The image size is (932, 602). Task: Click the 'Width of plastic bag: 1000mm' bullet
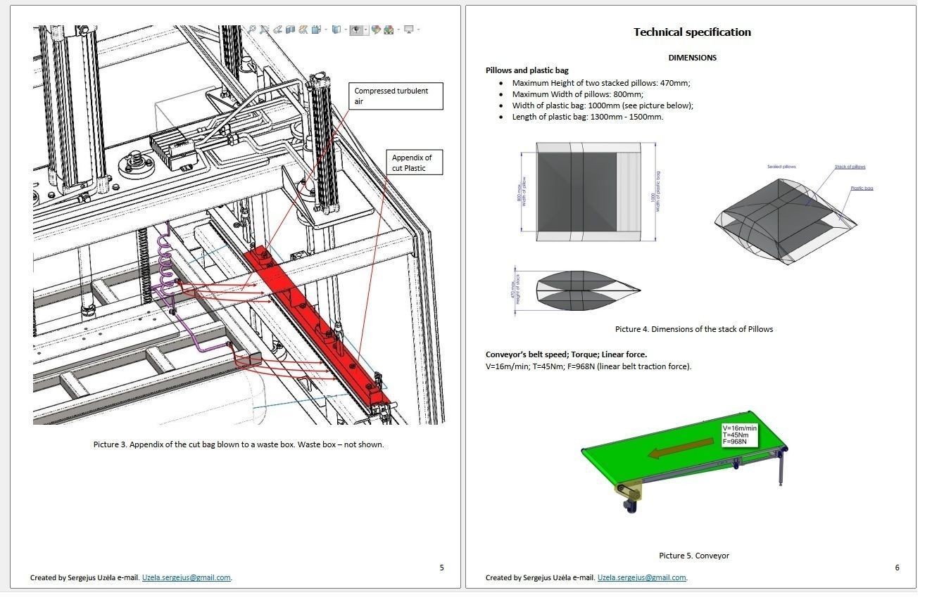click(603, 105)
